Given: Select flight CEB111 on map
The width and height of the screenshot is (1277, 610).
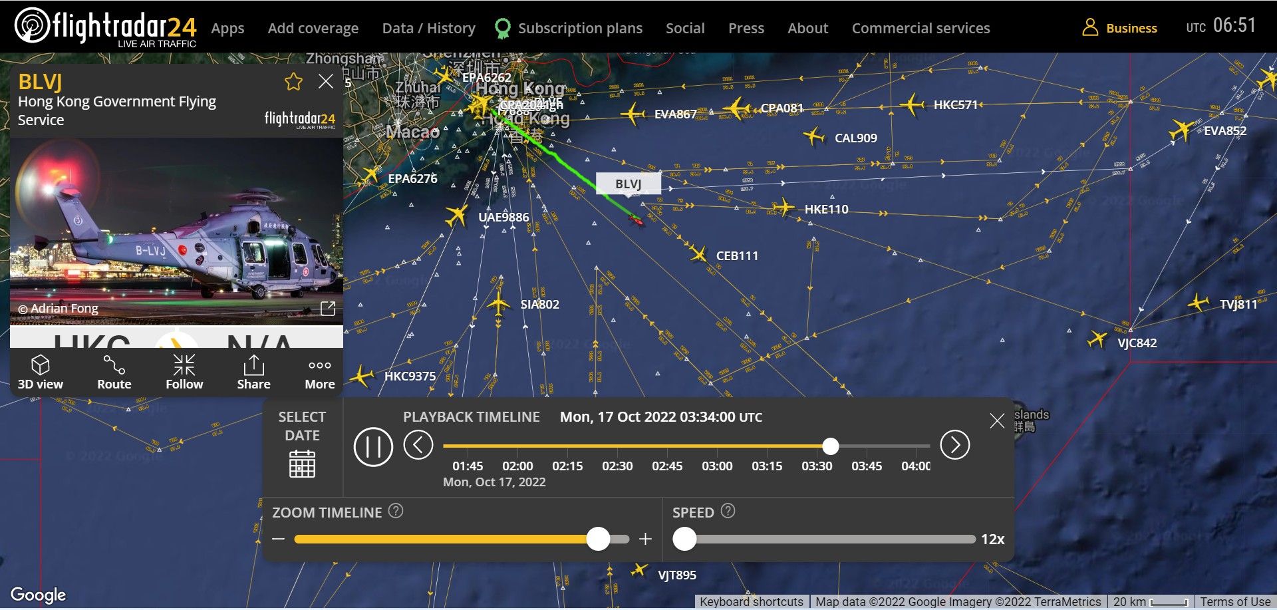Looking at the screenshot, I should (698, 253).
